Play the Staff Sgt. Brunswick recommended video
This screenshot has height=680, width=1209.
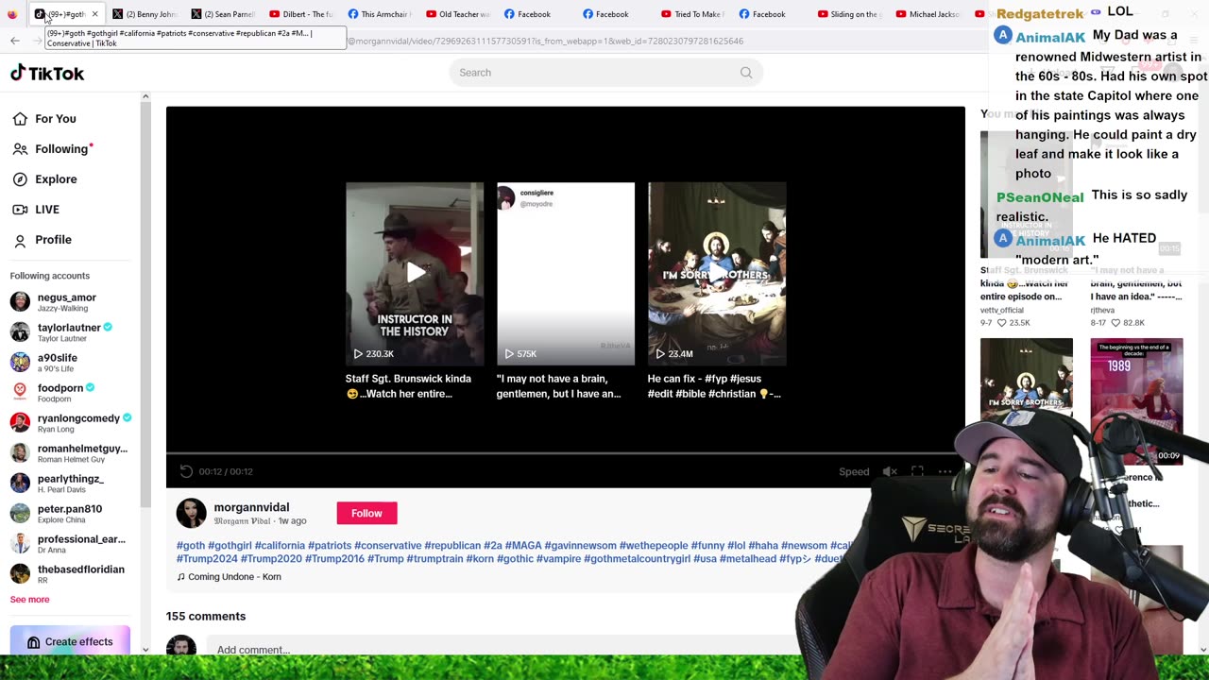(x=415, y=274)
